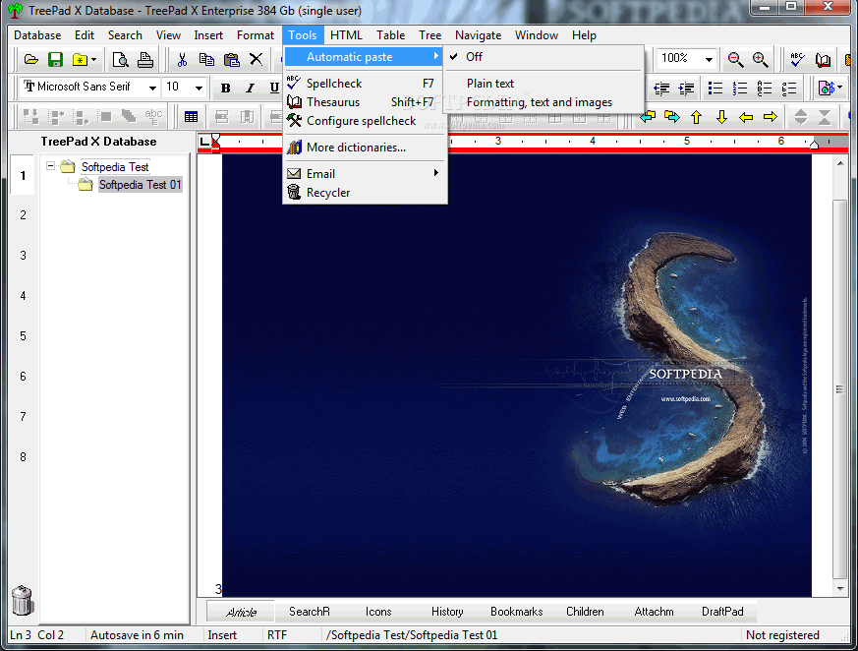Screen dimensions: 858x651
Task: Switch to the SearchR tab
Action: (x=310, y=612)
